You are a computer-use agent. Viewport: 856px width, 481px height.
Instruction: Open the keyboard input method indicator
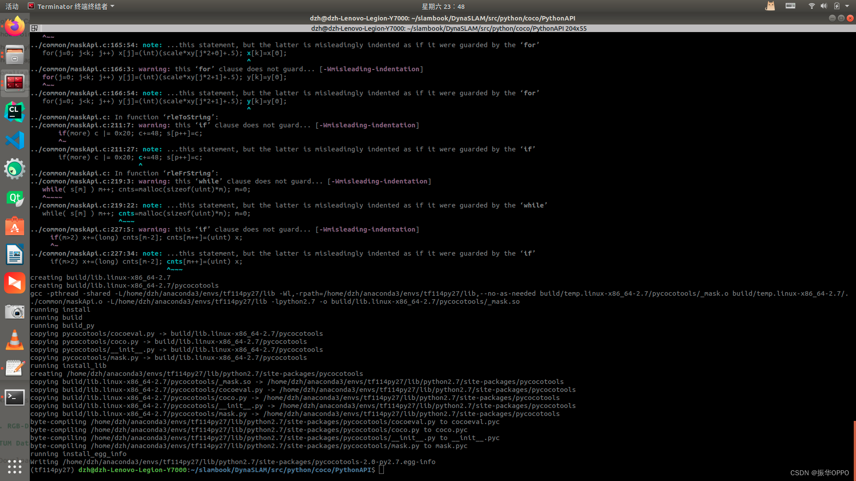coord(790,6)
